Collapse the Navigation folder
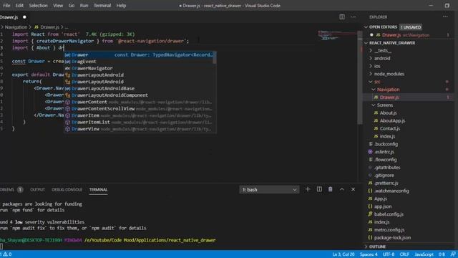 pyautogui.click(x=388, y=90)
